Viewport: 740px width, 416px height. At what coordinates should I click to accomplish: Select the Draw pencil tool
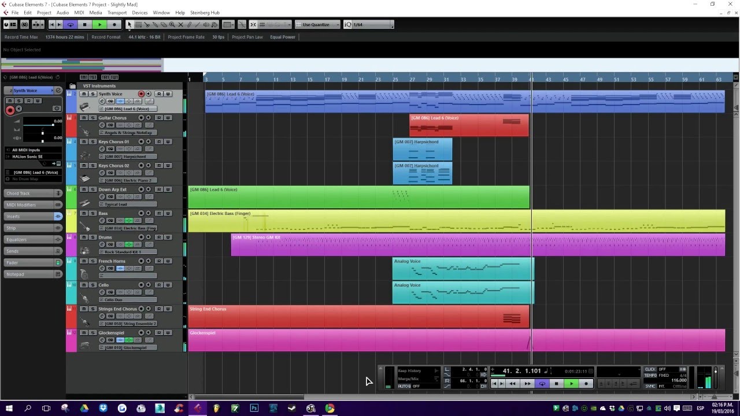pos(189,25)
